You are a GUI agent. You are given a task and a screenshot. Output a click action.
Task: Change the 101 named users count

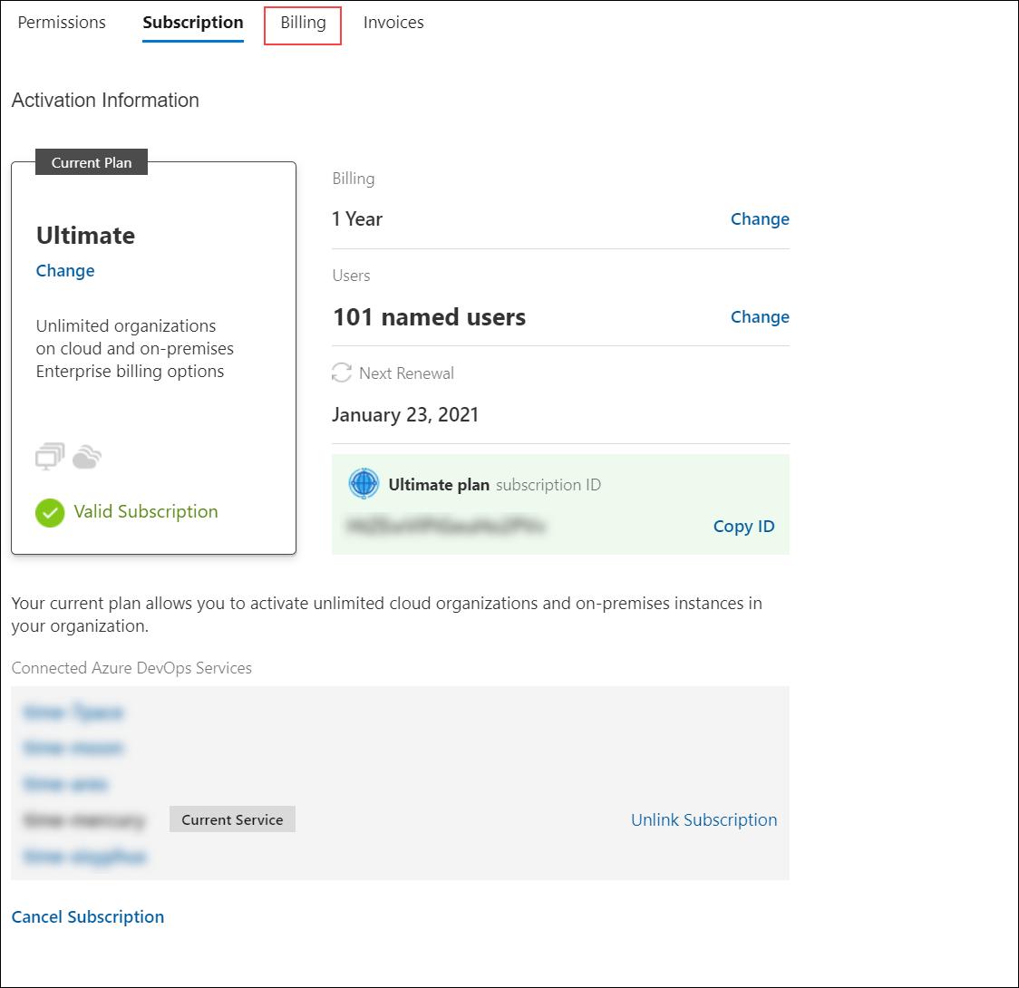[760, 316]
